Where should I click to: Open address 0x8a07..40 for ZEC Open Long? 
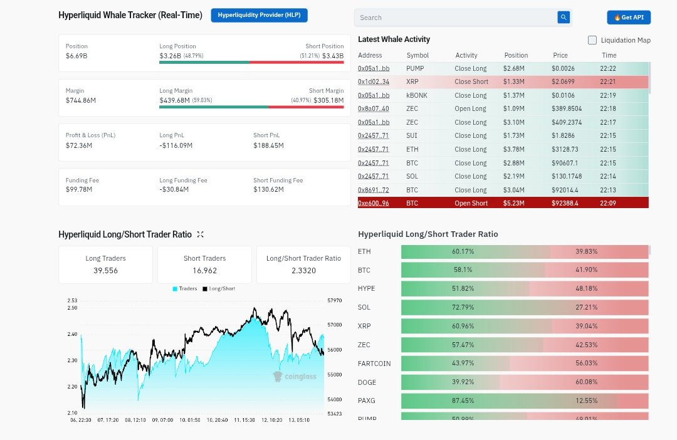pos(373,109)
